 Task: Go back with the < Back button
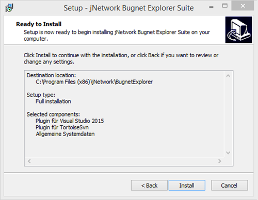[x=149, y=185]
